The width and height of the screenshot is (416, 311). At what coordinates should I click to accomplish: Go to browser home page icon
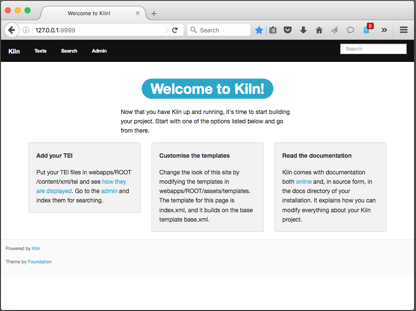pos(319,30)
